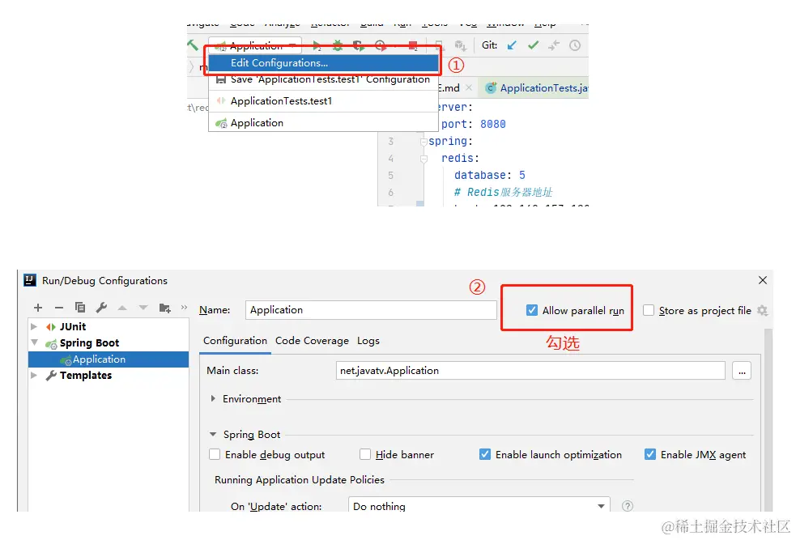Browse main class with ... button

[742, 371]
